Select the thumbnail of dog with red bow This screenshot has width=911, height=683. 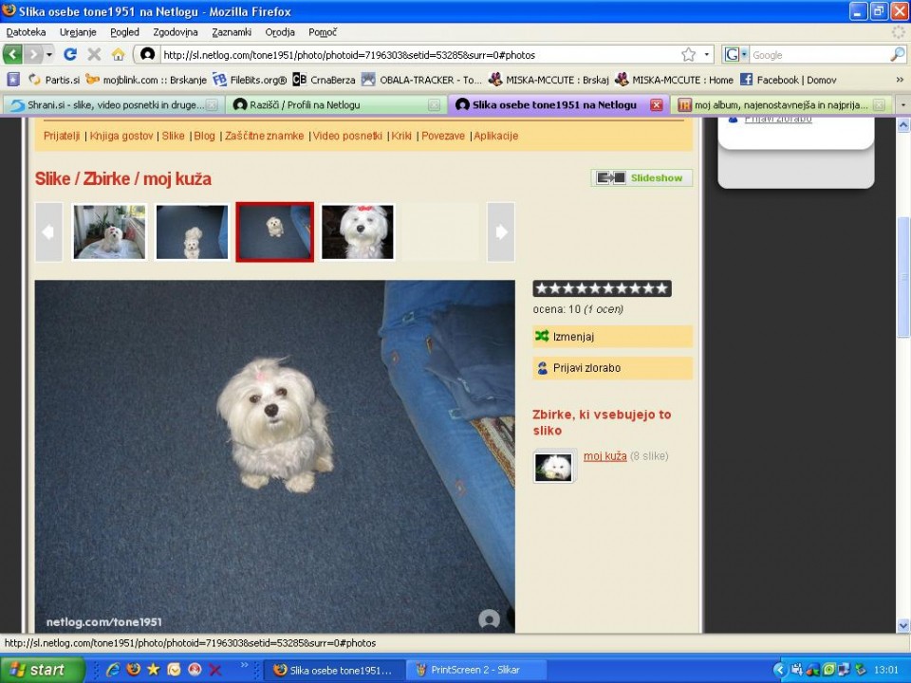(358, 231)
